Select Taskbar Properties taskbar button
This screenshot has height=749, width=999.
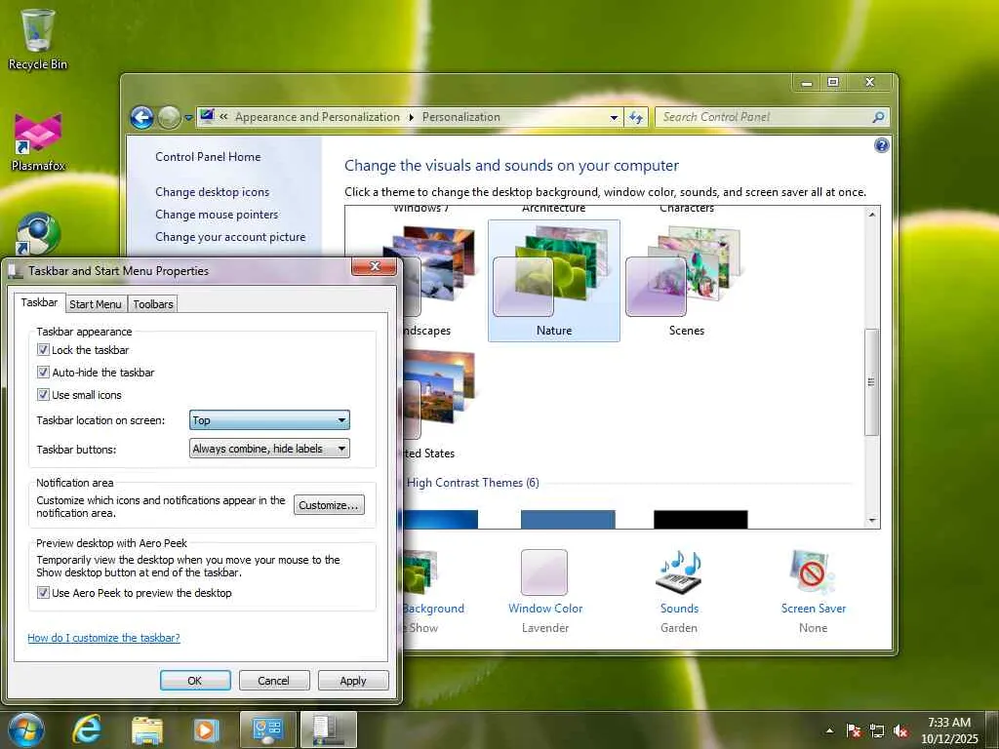coord(328,729)
